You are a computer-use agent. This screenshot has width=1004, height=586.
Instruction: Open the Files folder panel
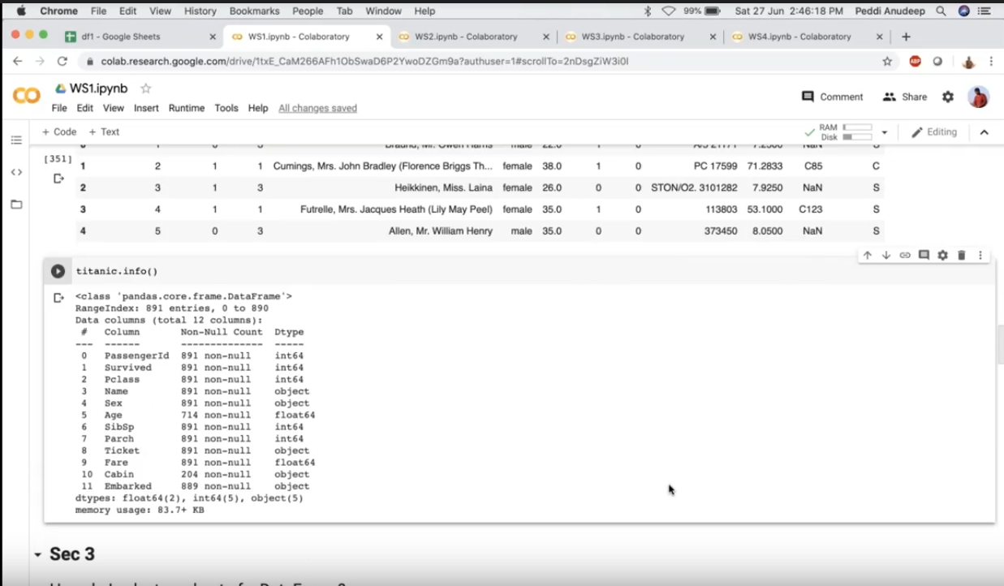(x=16, y=205)
